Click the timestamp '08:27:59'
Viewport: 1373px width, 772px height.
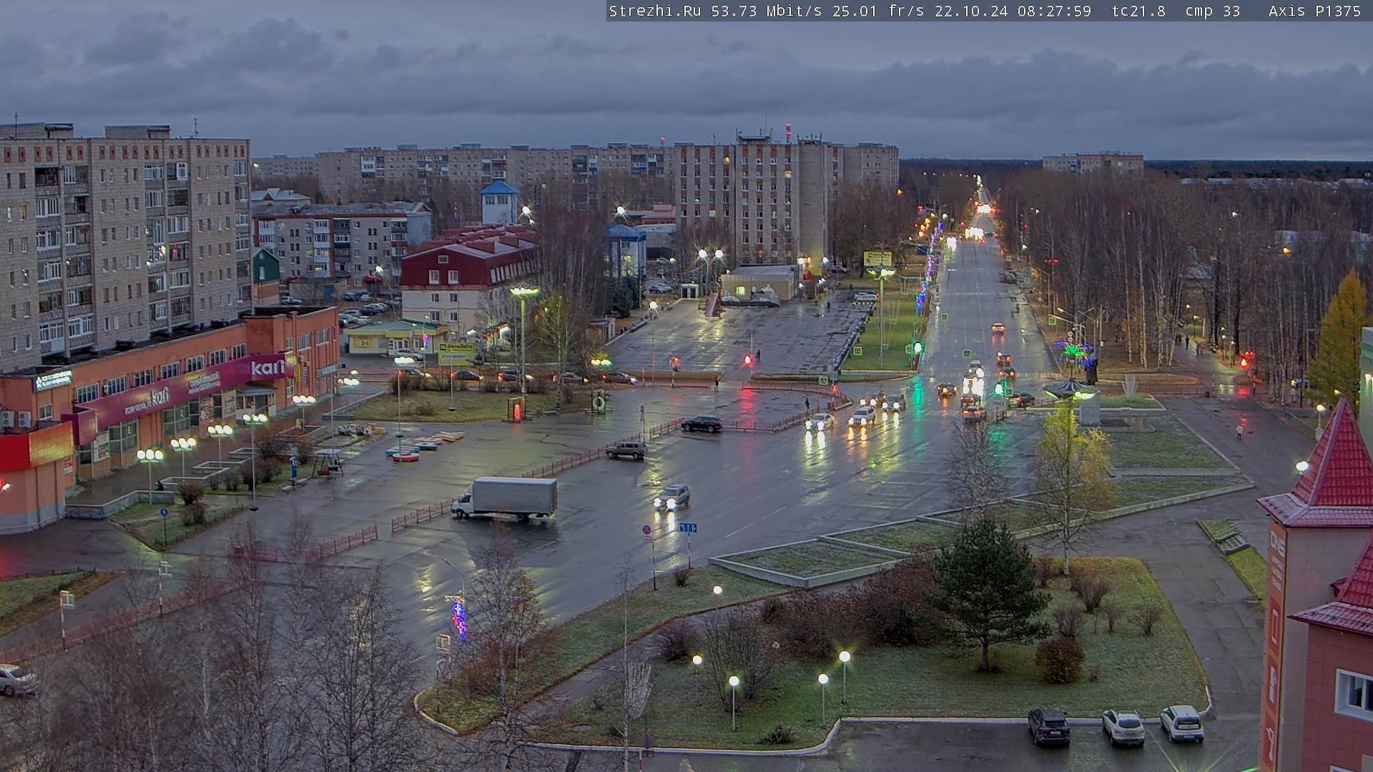1054,11
